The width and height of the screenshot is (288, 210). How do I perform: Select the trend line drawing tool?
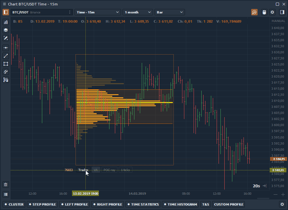click(x=5, y=56)
